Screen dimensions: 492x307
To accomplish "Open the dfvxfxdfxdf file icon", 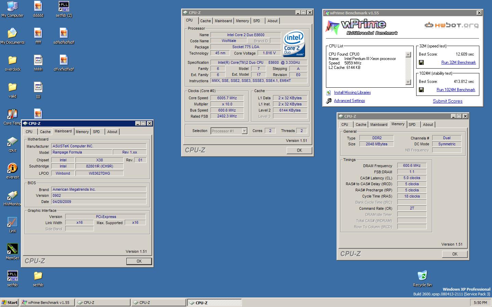I will pos(64,63).
